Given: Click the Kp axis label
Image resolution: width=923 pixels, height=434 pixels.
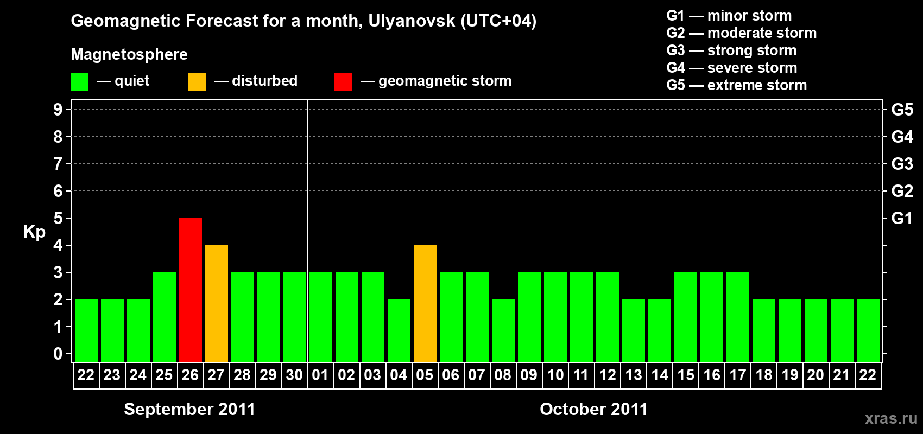Looking at the screenshot, I should (x=34, y=232).
